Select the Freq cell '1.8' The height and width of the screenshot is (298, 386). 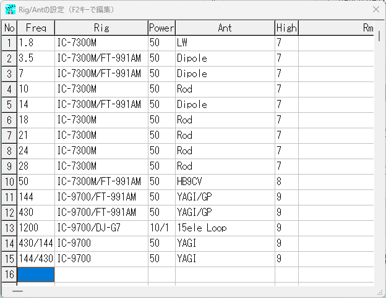(x=36, y=43)
